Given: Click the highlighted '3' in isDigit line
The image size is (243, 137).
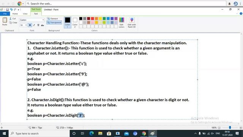Looking at the screenshot, I should coord(80,115).
